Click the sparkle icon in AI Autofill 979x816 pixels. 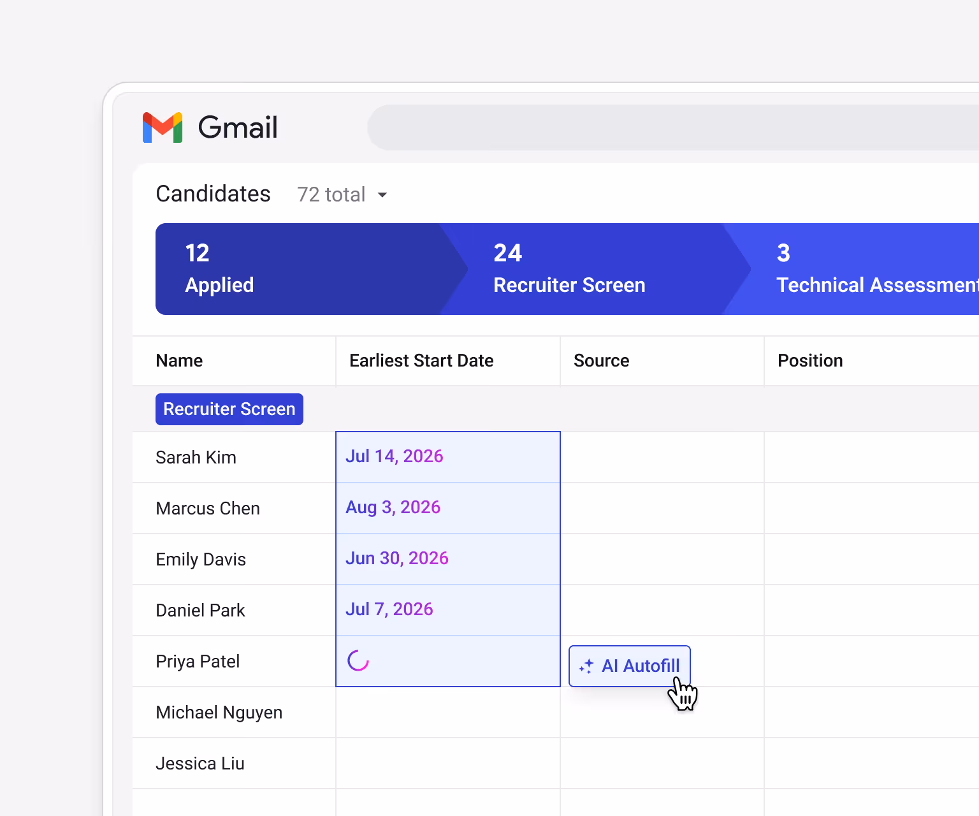[x=586, y=667]
